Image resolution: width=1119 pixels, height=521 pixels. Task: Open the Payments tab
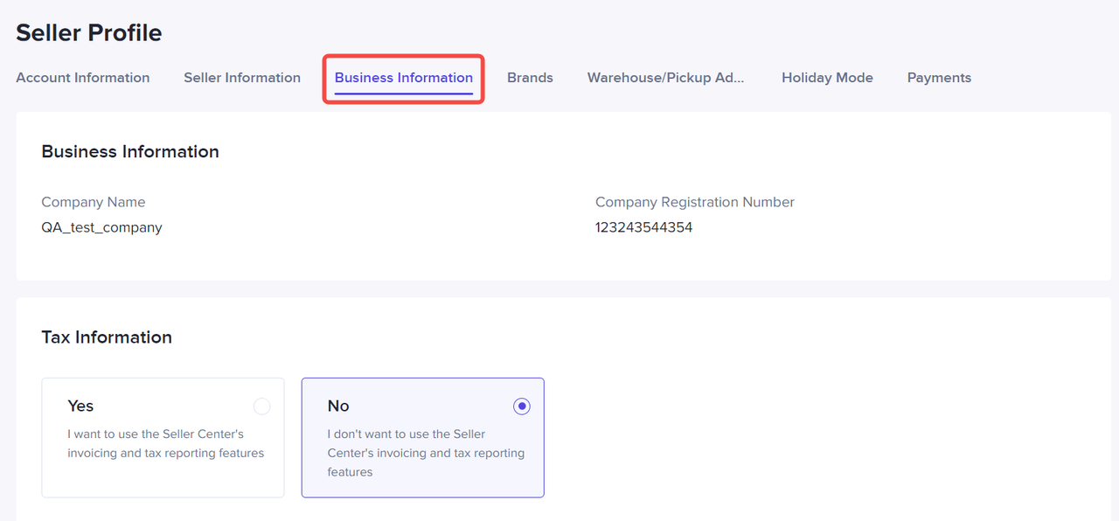pos(939,78)
